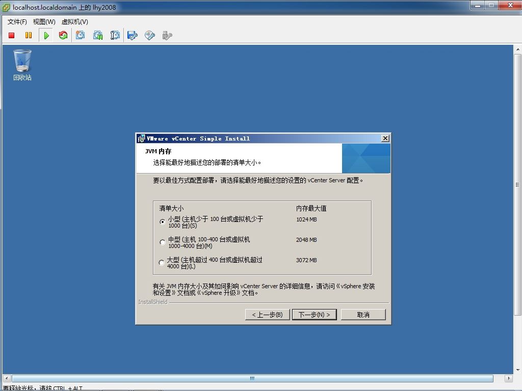Click the green power on icon
The width and height of the screenshot is (522, 391).
[x=46, y=35]
